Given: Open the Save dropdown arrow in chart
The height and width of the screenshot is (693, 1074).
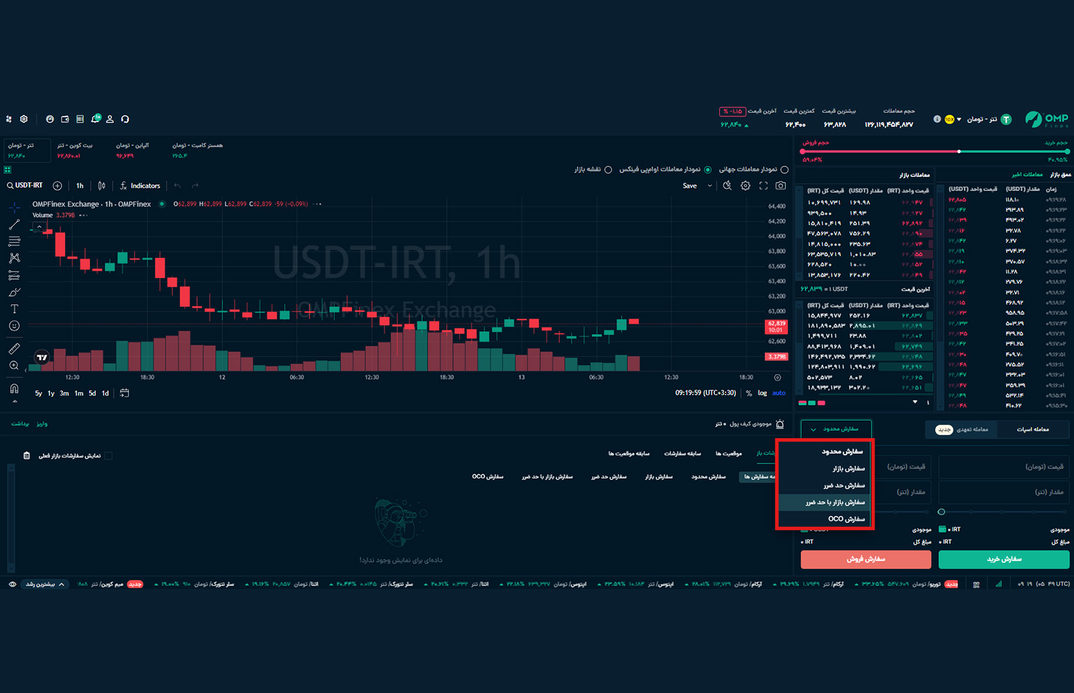Looking at the screenshot, I should [710, 186].
